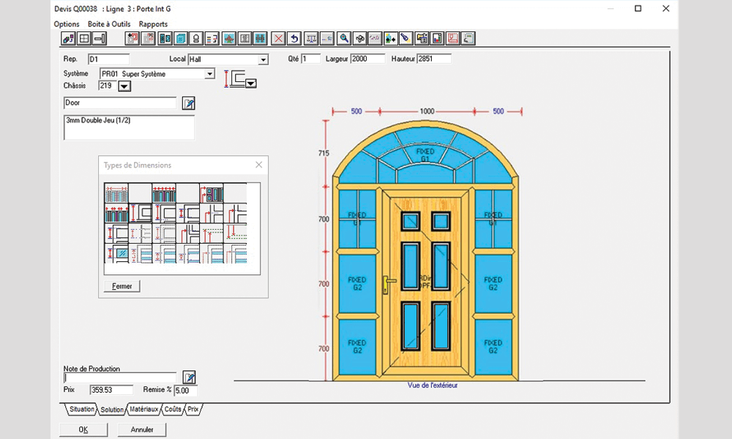Viewport: 732px width, 439px height.
Task: Click the Qté input field
Action: click(311, 59)
